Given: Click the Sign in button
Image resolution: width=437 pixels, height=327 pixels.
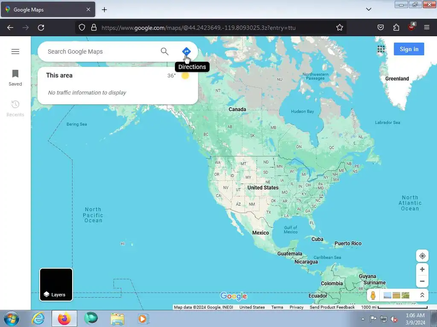Looking at the screenshot, I should [x=409, y=49].
